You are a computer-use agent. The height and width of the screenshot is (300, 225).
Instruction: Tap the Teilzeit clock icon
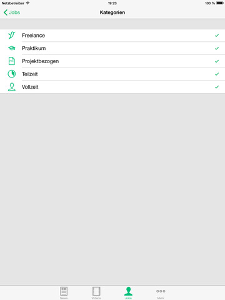click(x=12, y=74)
